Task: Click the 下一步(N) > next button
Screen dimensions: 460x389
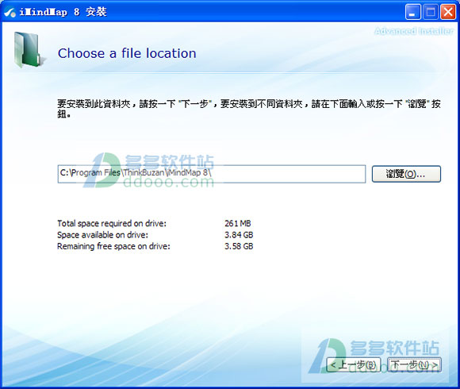Action: (x=414, y=364)
